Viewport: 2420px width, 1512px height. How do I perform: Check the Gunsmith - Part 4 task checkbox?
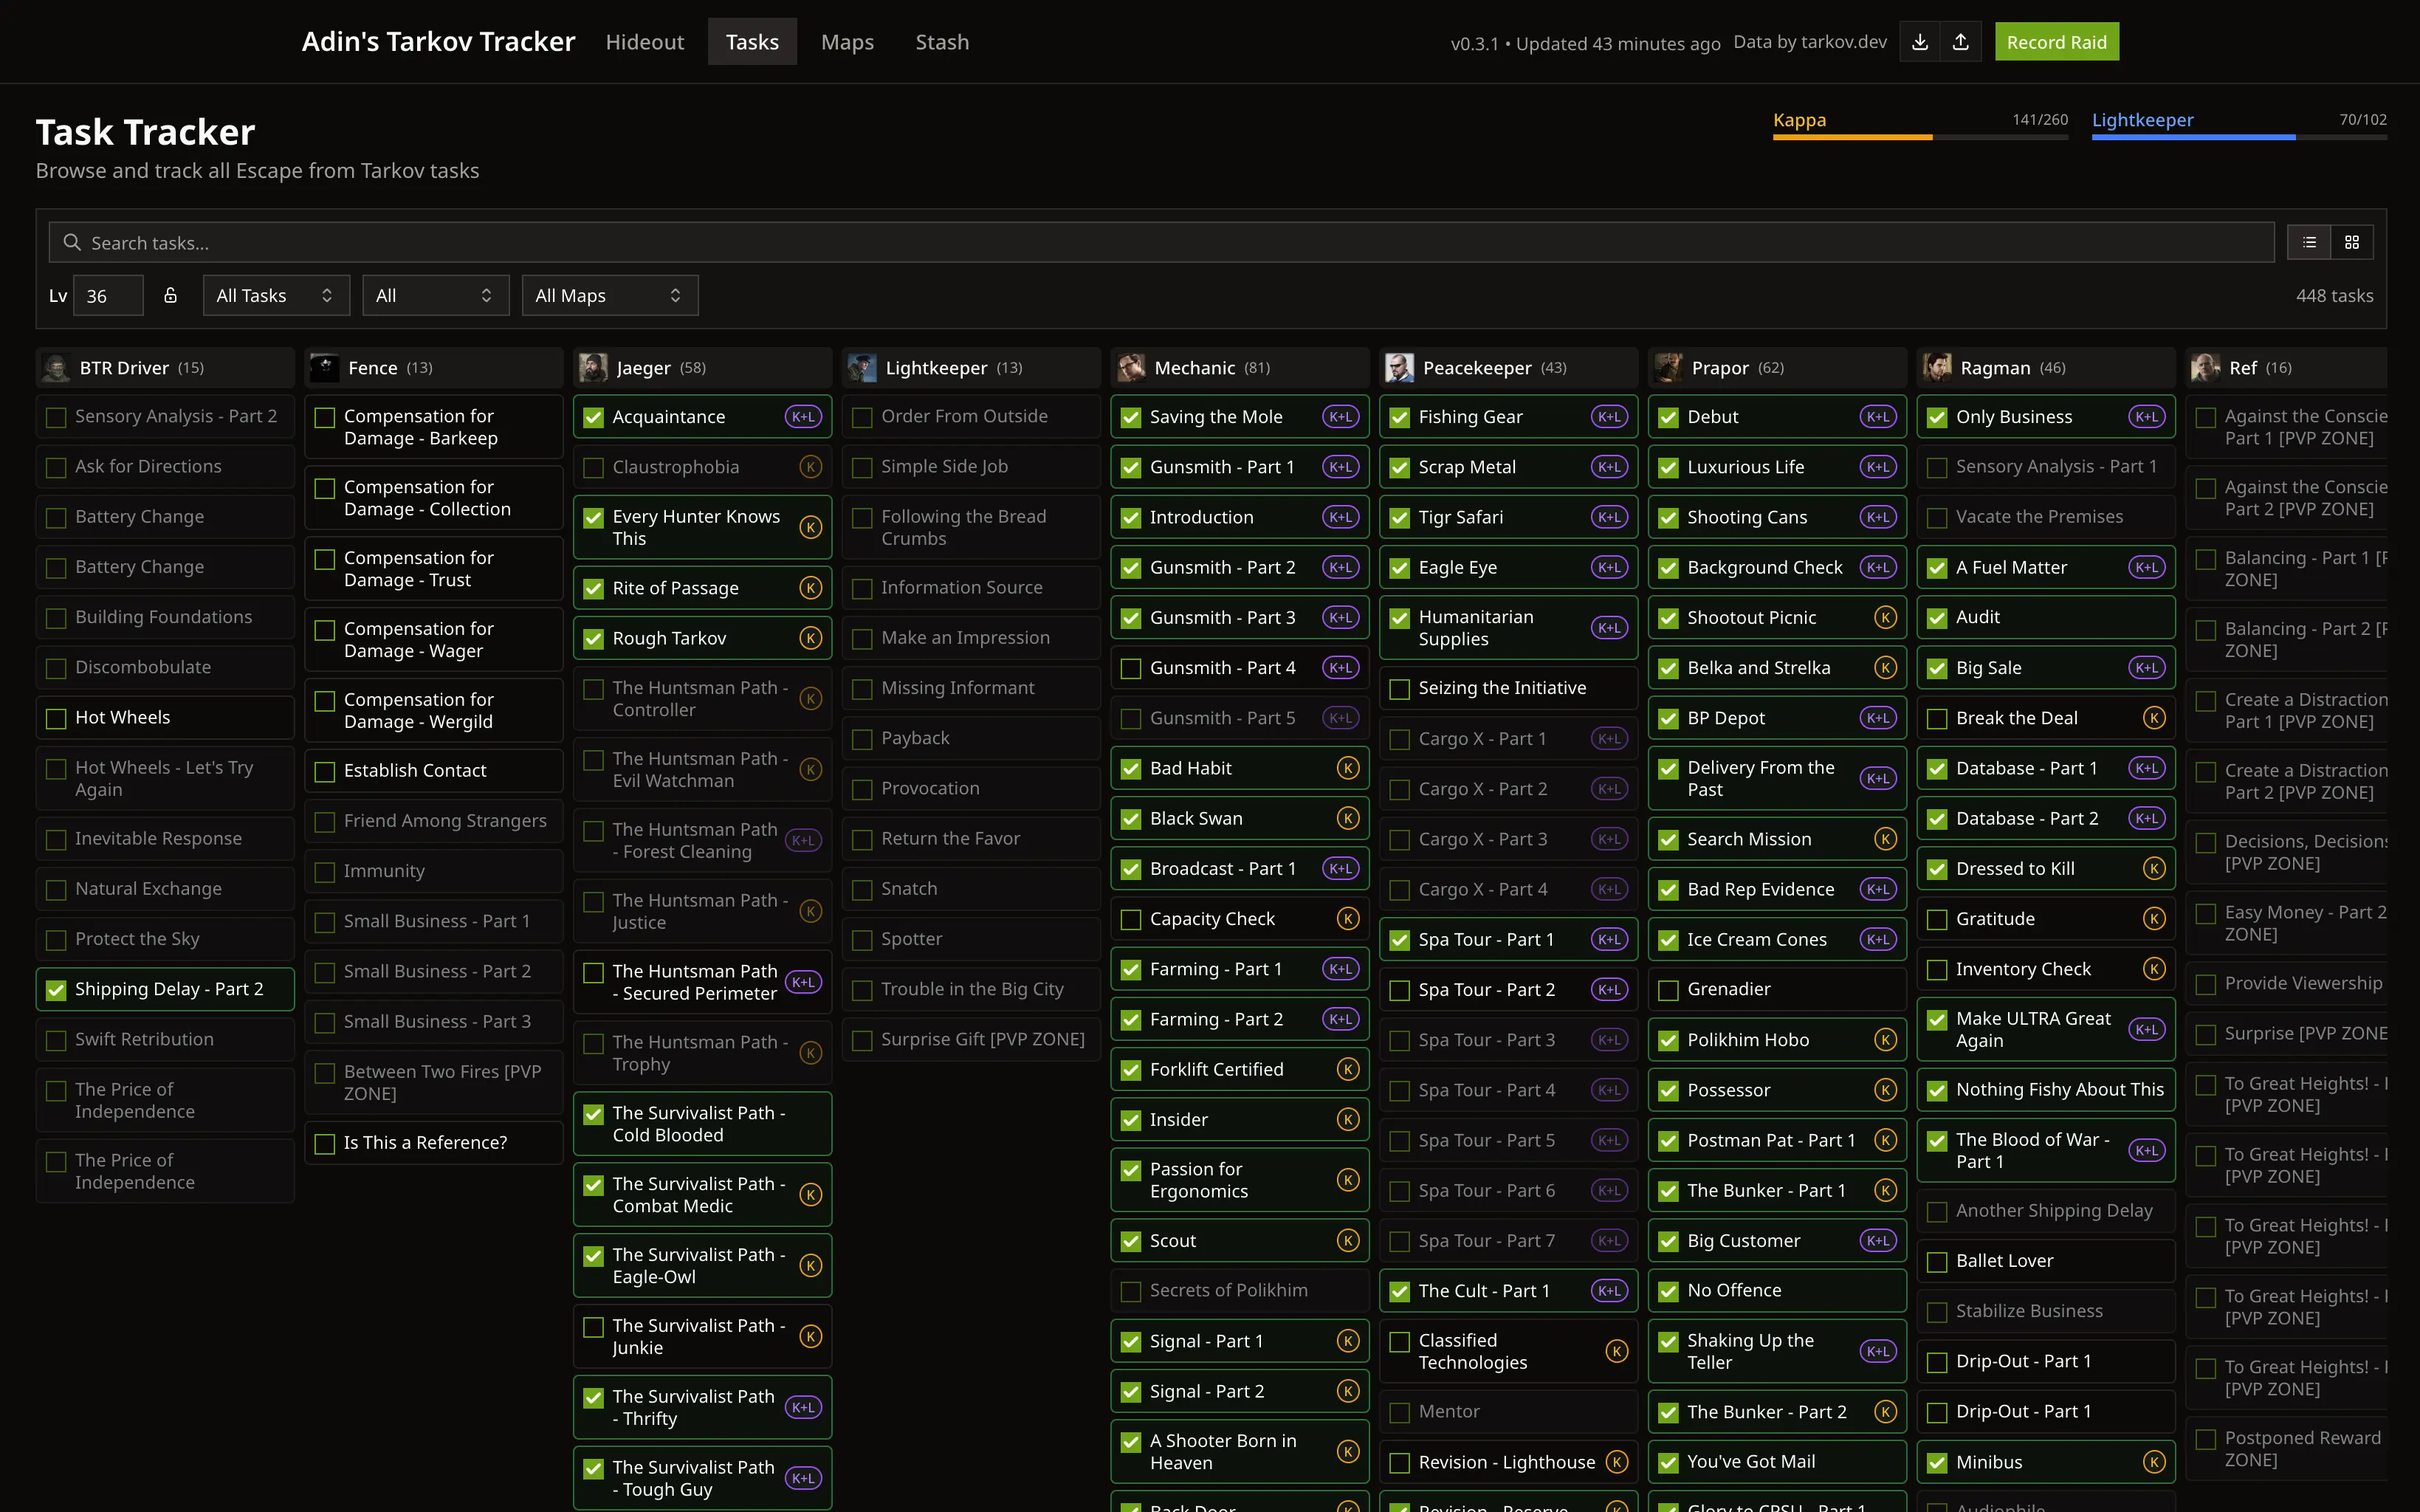(1131, 667)
